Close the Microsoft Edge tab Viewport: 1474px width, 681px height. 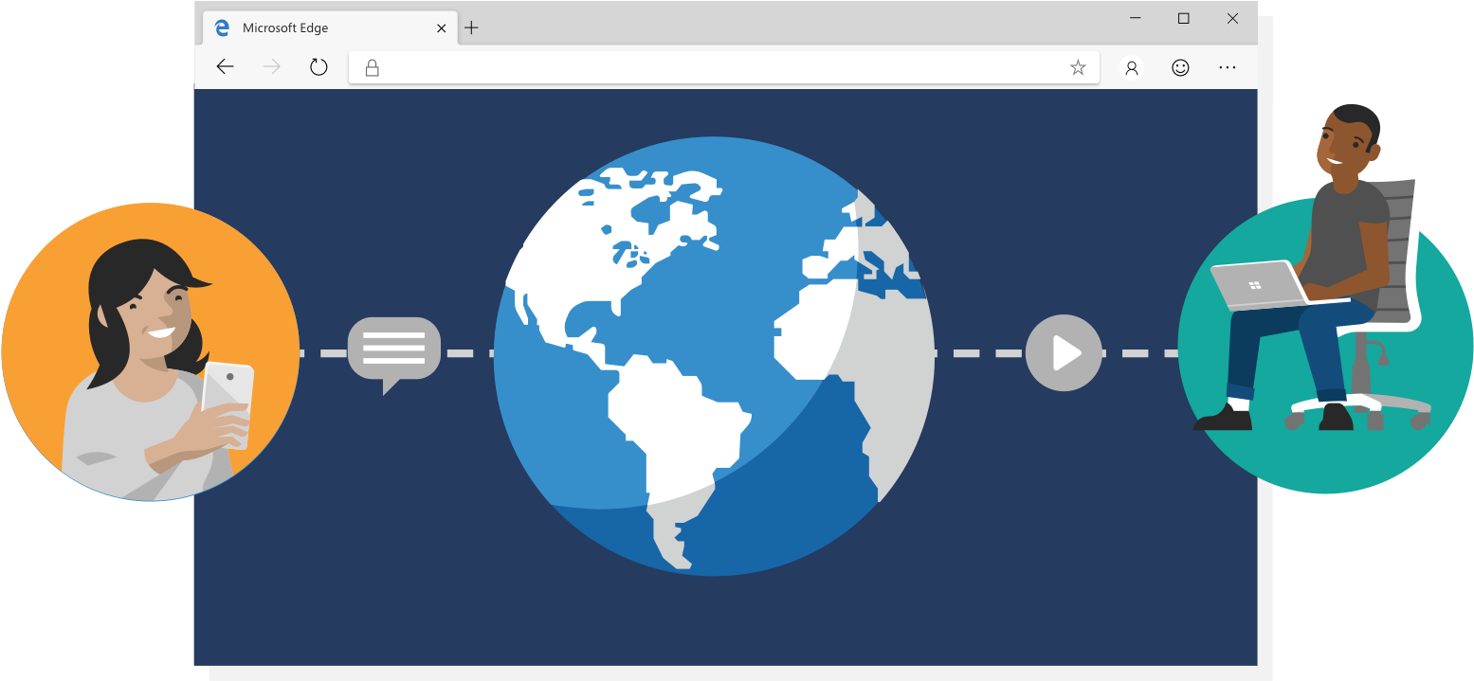click(x=441, y=28)
